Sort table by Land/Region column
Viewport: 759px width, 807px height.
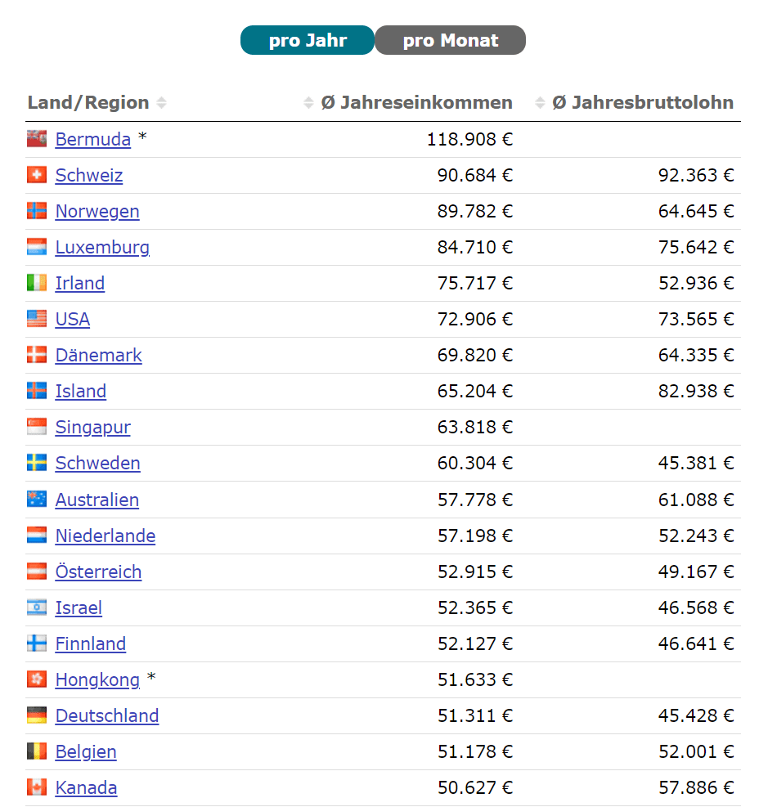coord(88,103)
